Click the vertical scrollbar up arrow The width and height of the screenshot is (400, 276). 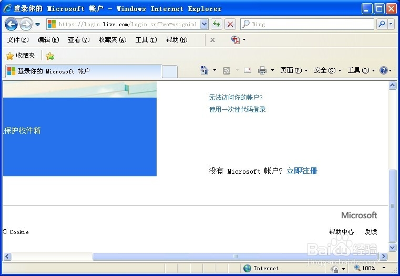(392, 86)
